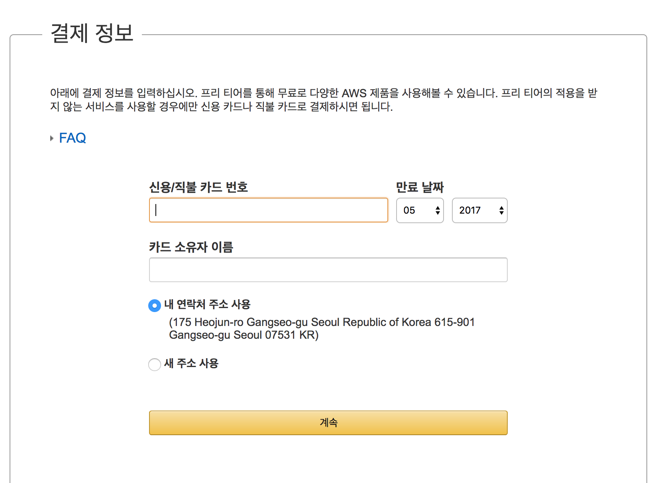
Task: Click the '카드 소유자 이름' field label
Action: point(191,247)
